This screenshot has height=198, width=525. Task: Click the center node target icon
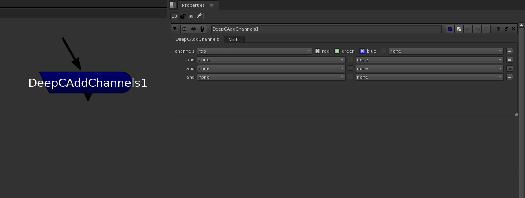(184, 29)
